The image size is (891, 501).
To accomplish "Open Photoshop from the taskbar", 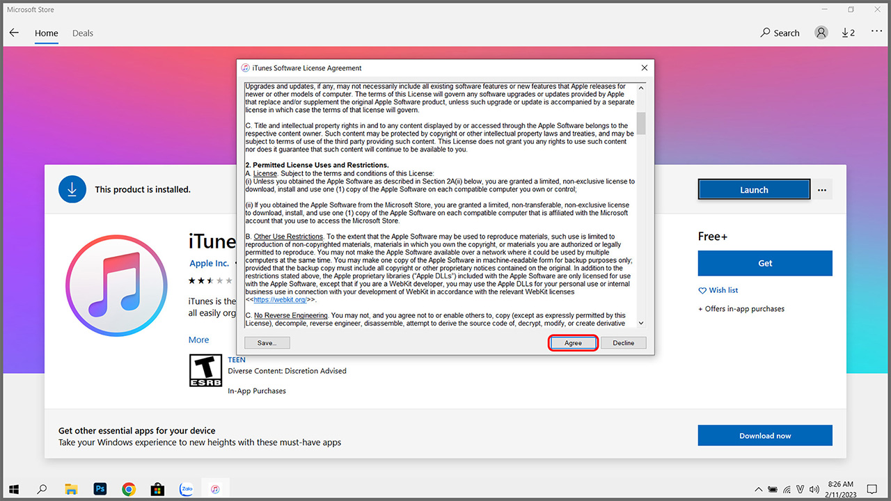I will 100,489.
